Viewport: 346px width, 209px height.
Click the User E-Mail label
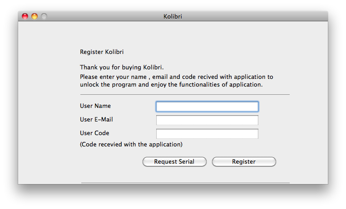[96, 120]
